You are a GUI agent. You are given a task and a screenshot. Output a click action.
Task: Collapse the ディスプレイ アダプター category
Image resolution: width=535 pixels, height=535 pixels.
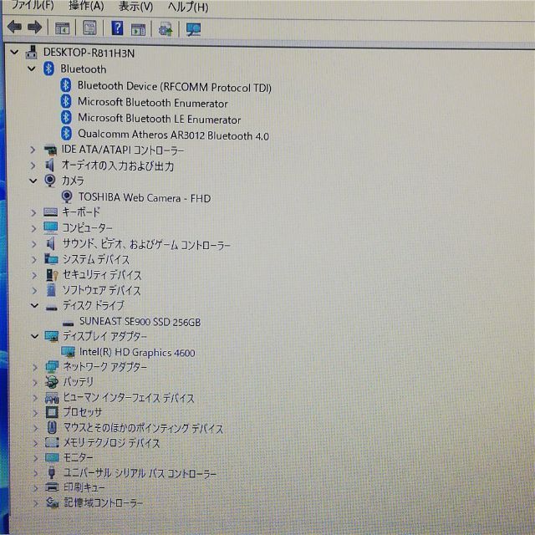35,336
